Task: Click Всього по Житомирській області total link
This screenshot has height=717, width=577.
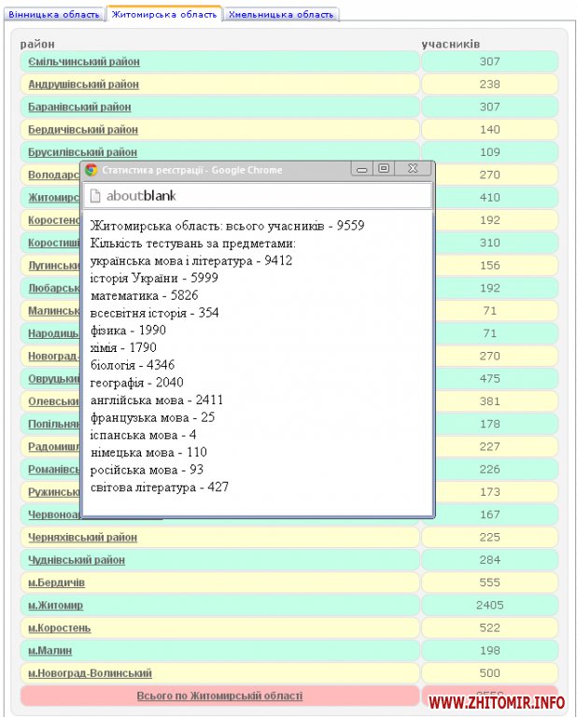Action: [219, 696]
